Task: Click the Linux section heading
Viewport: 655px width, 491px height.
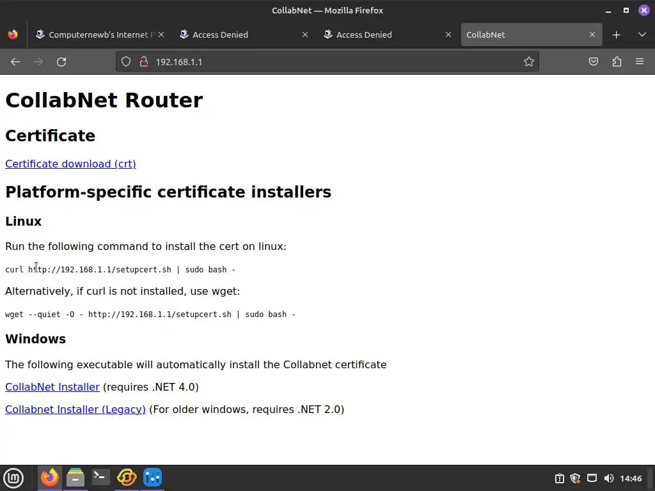Action: tap(24, 221)
